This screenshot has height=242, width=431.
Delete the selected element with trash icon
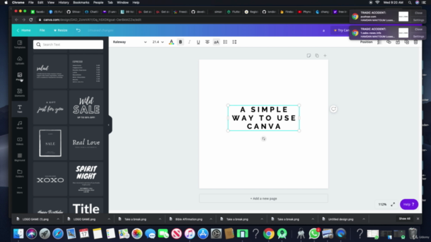click(x=416, y=42)
